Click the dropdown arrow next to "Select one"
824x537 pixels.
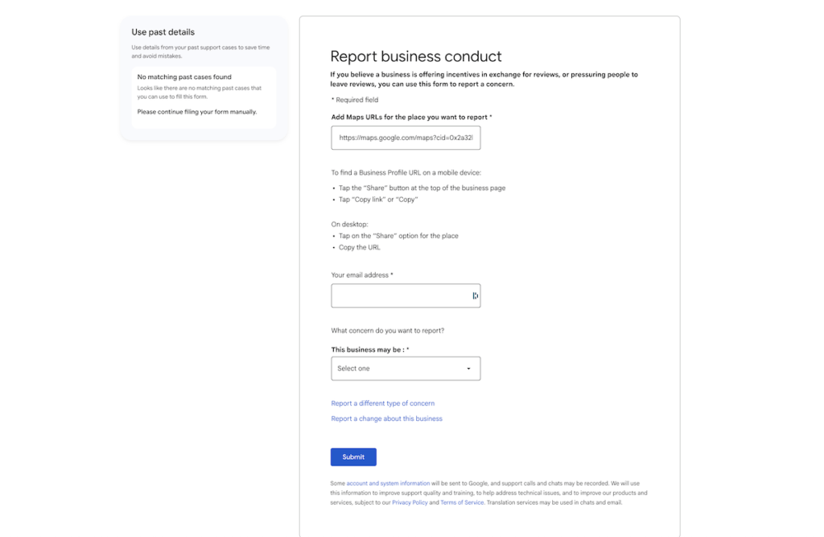pyautogui.click(x=468, y=368)
